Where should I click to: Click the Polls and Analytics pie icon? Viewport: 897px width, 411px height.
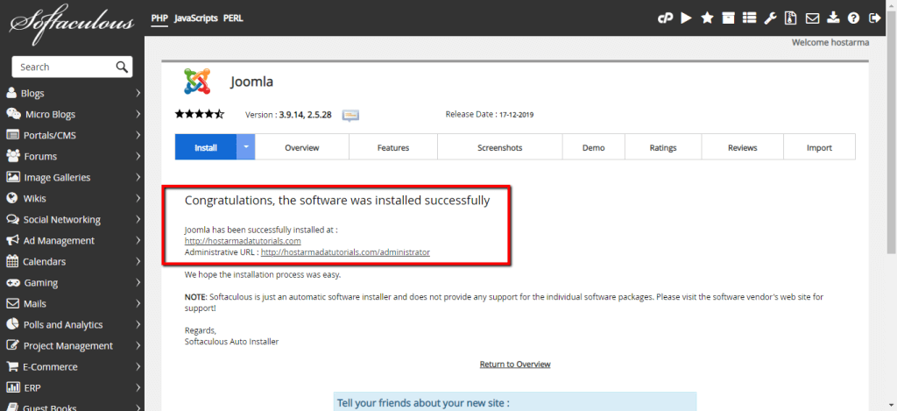point(12,324)
